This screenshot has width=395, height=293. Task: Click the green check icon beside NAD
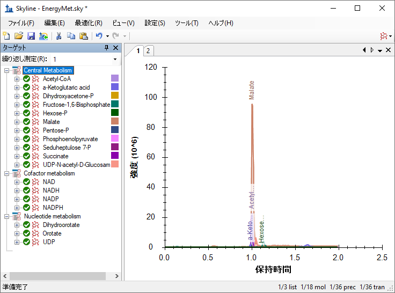[x=26, y=182]
